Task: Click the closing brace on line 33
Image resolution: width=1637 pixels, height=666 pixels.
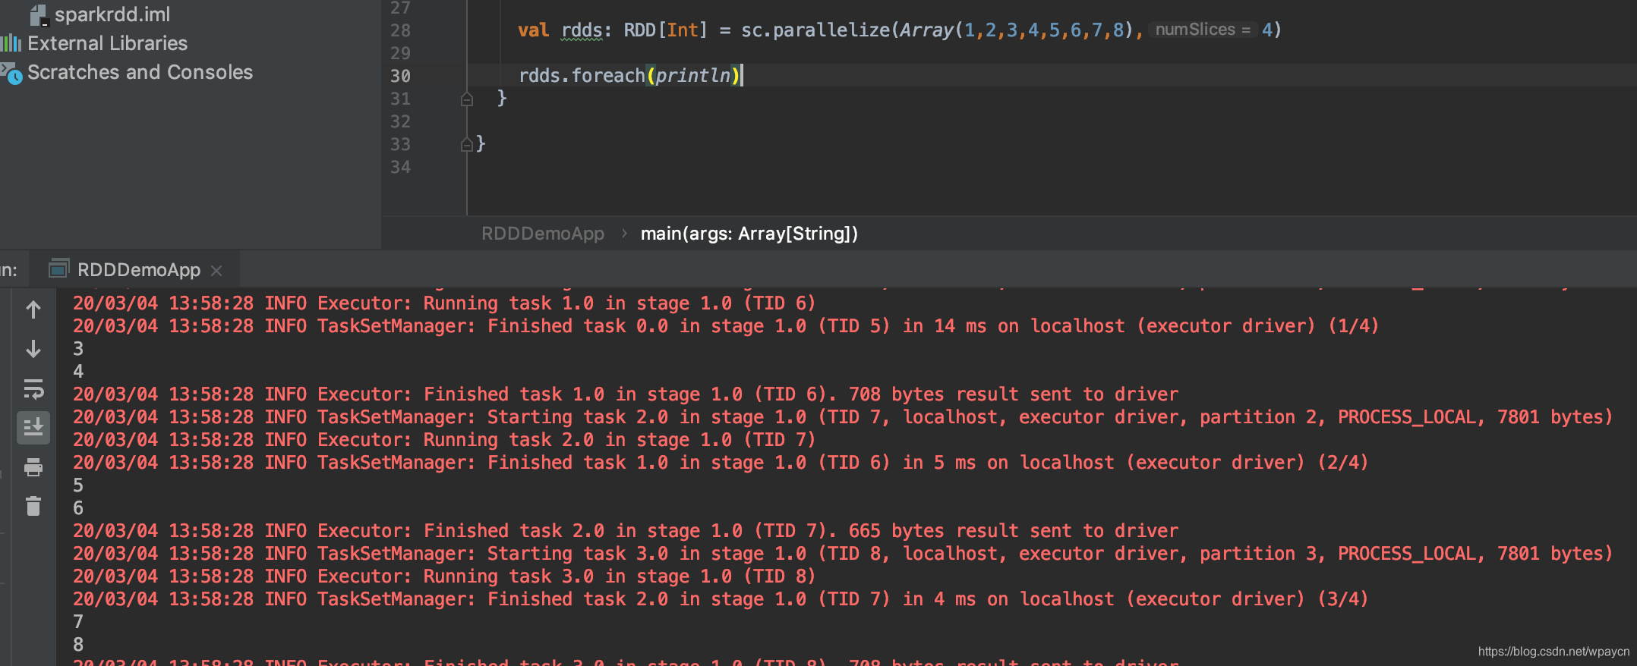Action: 481,143
